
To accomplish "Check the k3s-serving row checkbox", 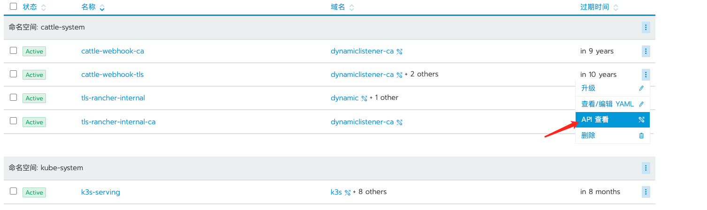I will 13,191.
